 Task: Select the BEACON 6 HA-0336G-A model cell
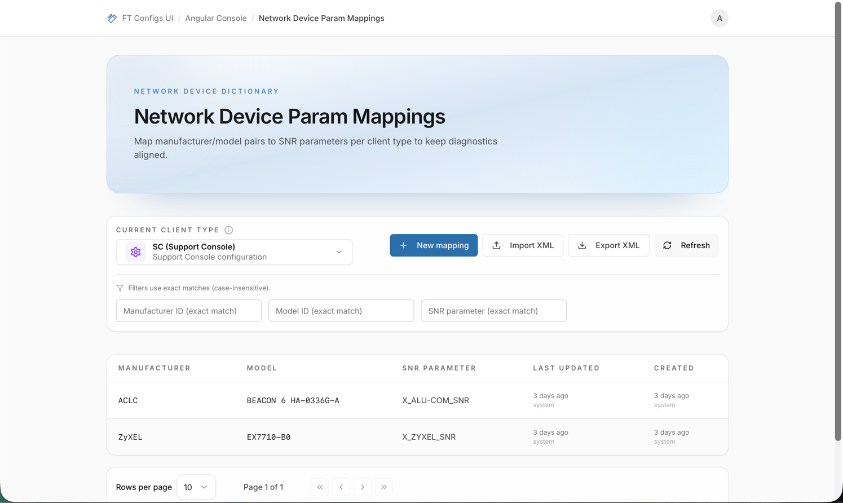(x=293, y=400)
